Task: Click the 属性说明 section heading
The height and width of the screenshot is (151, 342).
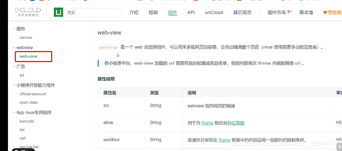Action: pyautogui.click(x=106, y=79)
